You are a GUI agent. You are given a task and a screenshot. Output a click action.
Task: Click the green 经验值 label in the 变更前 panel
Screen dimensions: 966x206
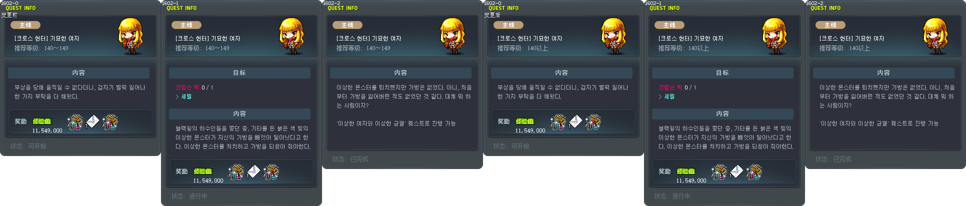[42, 121]
